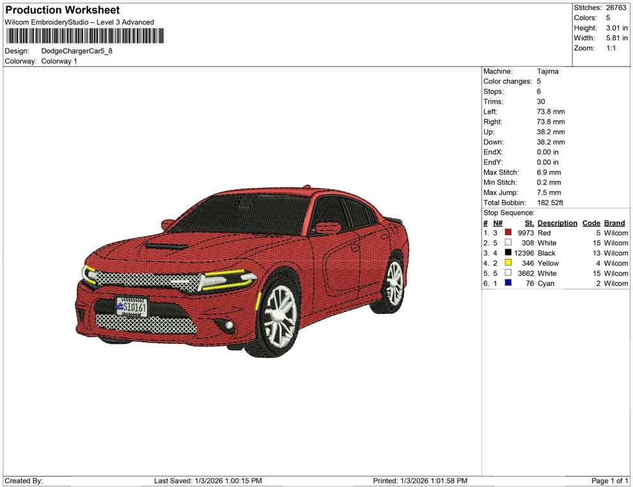Click the EndX value '0.00 in'
633x487 pixels.
[547, 152]
